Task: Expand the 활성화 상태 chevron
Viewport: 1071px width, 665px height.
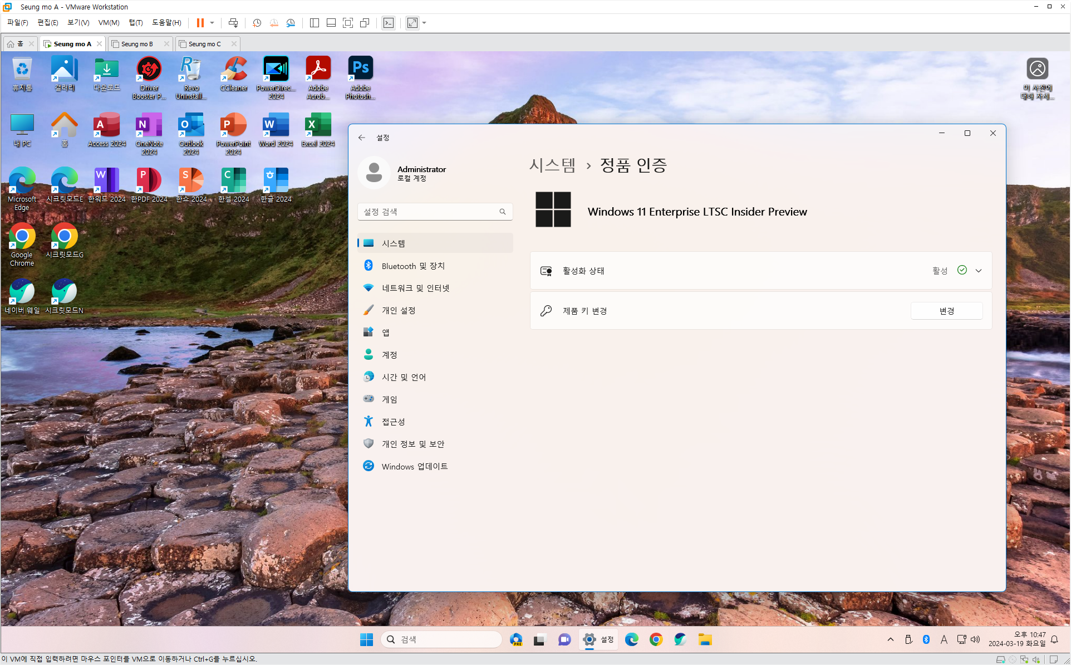Action: pyautogui.click(x=979, y=271)
